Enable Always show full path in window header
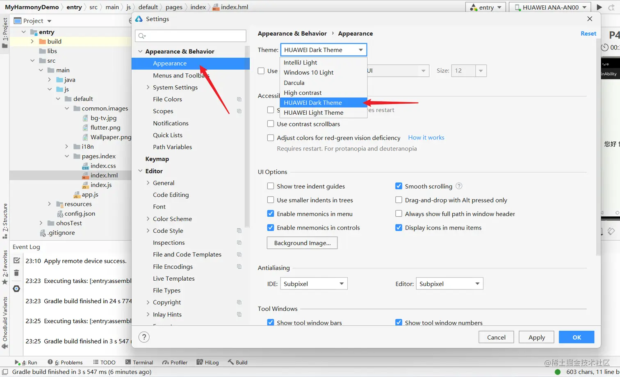This screenshot has height=377, width=620. point(399,213)
